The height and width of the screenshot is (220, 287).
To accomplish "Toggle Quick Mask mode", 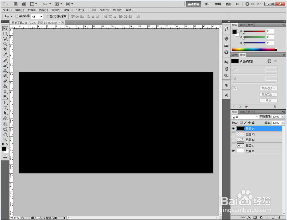I will 5,156.
